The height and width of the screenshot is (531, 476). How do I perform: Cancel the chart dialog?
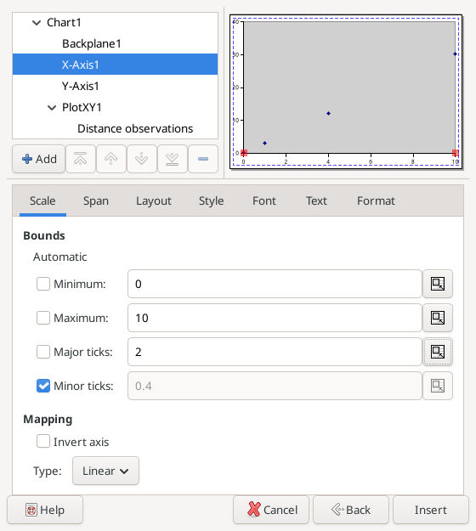point(271,510)
